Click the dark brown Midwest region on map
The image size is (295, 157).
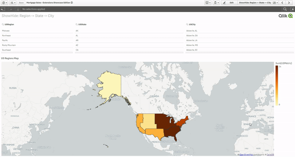coord(164,121)
